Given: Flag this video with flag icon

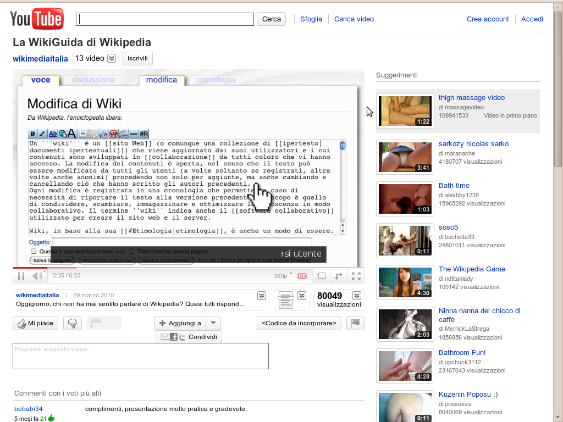Looking at the screenshot, I should 356,323.
